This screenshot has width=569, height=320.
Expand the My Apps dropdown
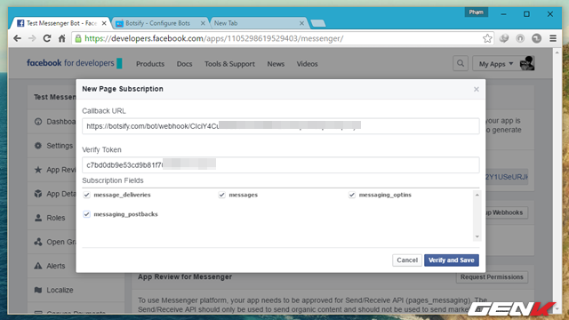pyautogui.click(x=496, y=64)
